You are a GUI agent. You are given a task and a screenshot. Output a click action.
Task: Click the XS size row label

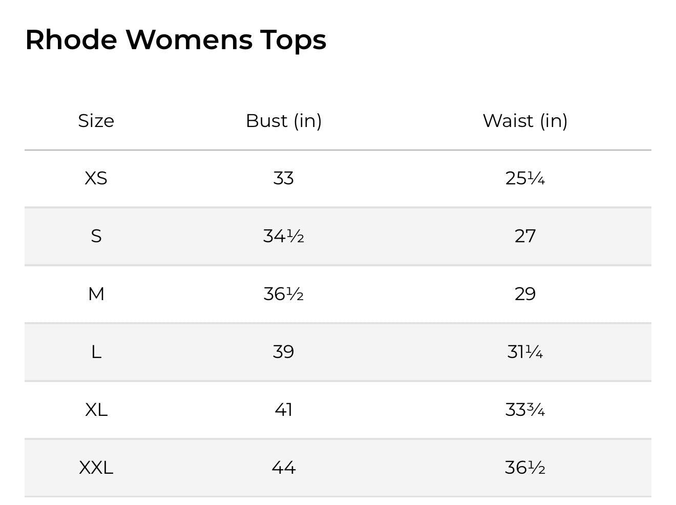(x=96, y=178)
